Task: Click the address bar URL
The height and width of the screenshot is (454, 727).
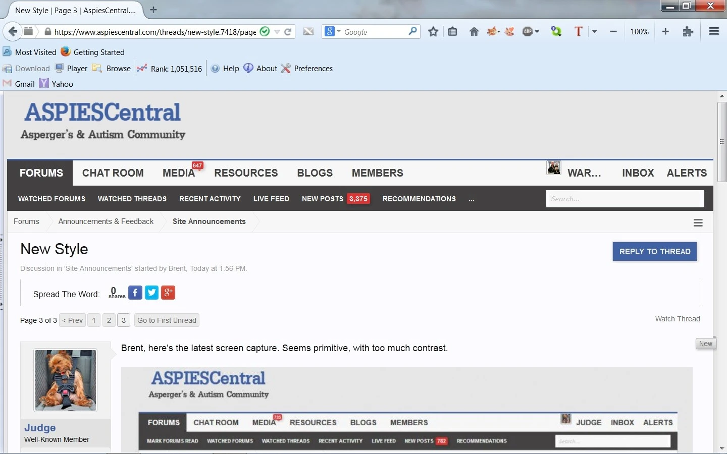Action: pos(155,32)
